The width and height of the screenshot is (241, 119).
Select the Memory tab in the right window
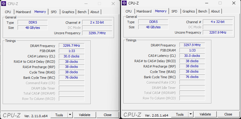pos(161,11)
